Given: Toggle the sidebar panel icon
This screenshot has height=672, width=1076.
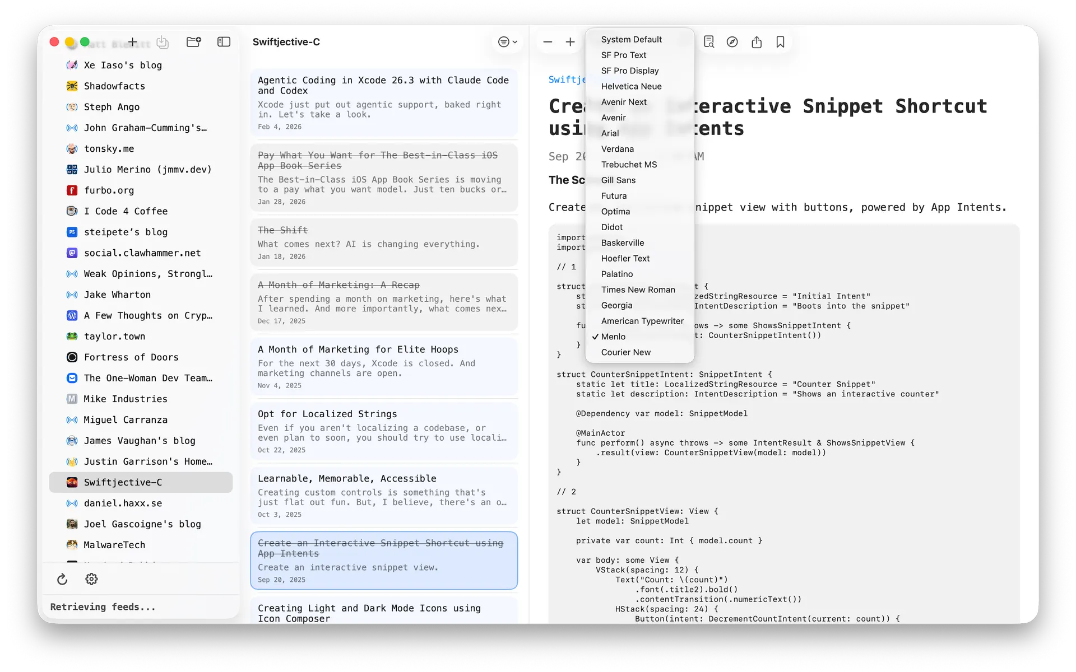Looking at the screenshot, I should point(224,42).
